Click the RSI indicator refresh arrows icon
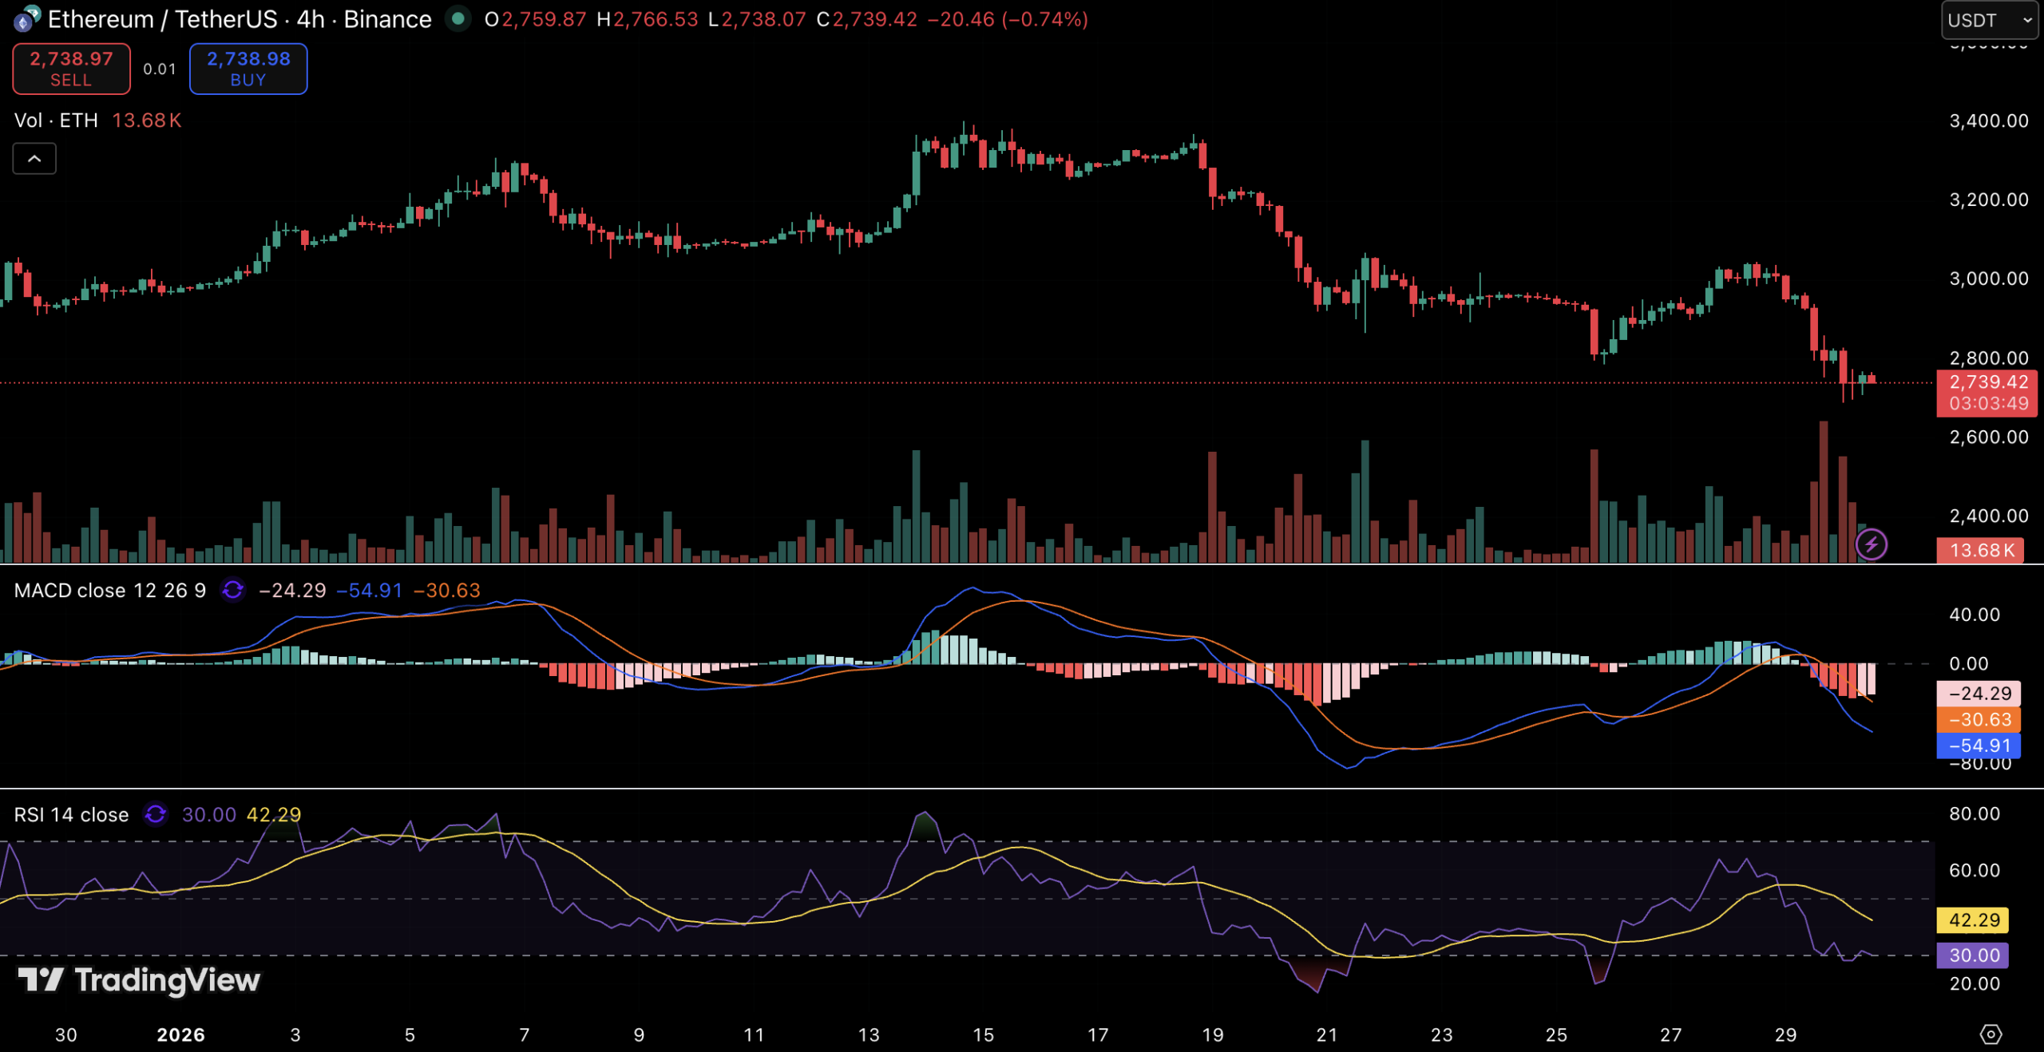Viewport: 2044px width, 1052px height. point(156,814)
